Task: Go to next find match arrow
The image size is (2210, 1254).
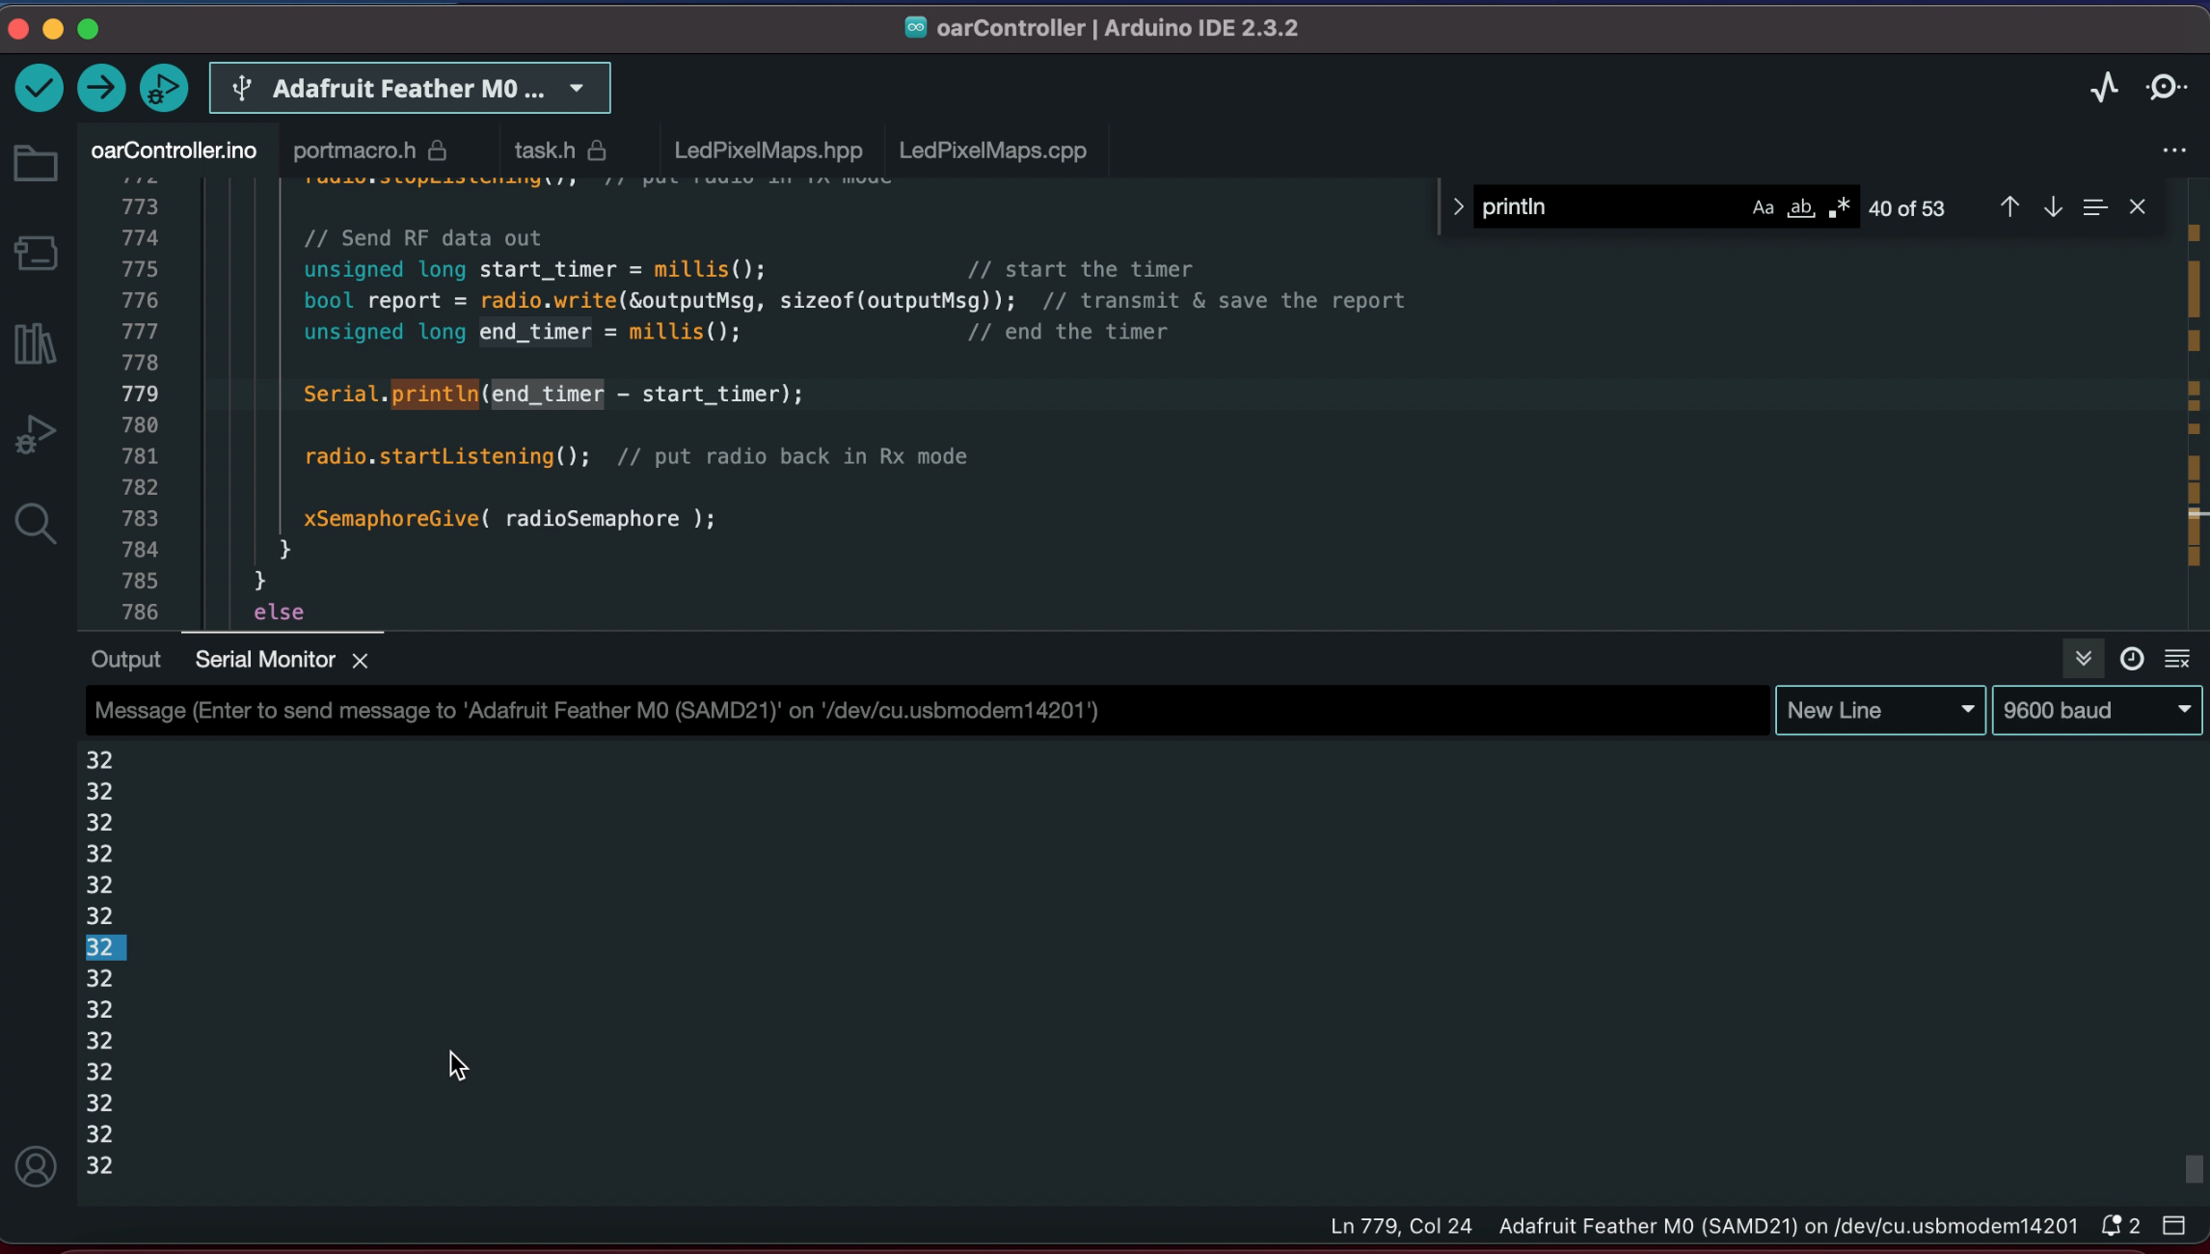Action: point(2053,206)
